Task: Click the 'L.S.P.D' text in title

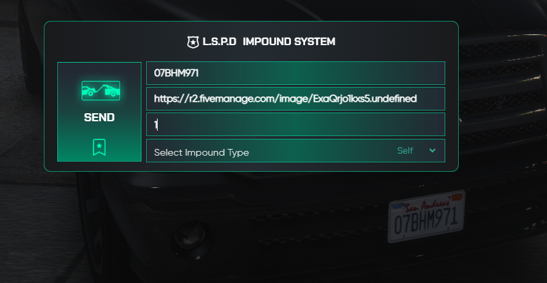Action: point(220,42)
